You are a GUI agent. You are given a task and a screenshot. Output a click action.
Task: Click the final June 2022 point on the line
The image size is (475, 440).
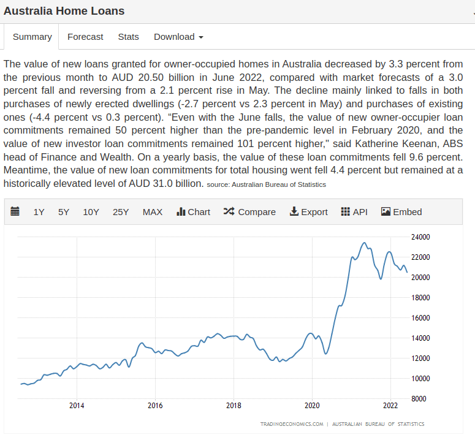(x=407, y=272)
